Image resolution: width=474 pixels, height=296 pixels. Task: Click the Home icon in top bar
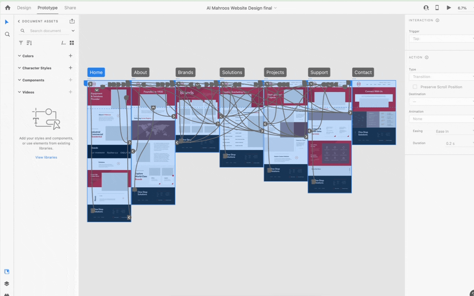click(x=8, y=8)
